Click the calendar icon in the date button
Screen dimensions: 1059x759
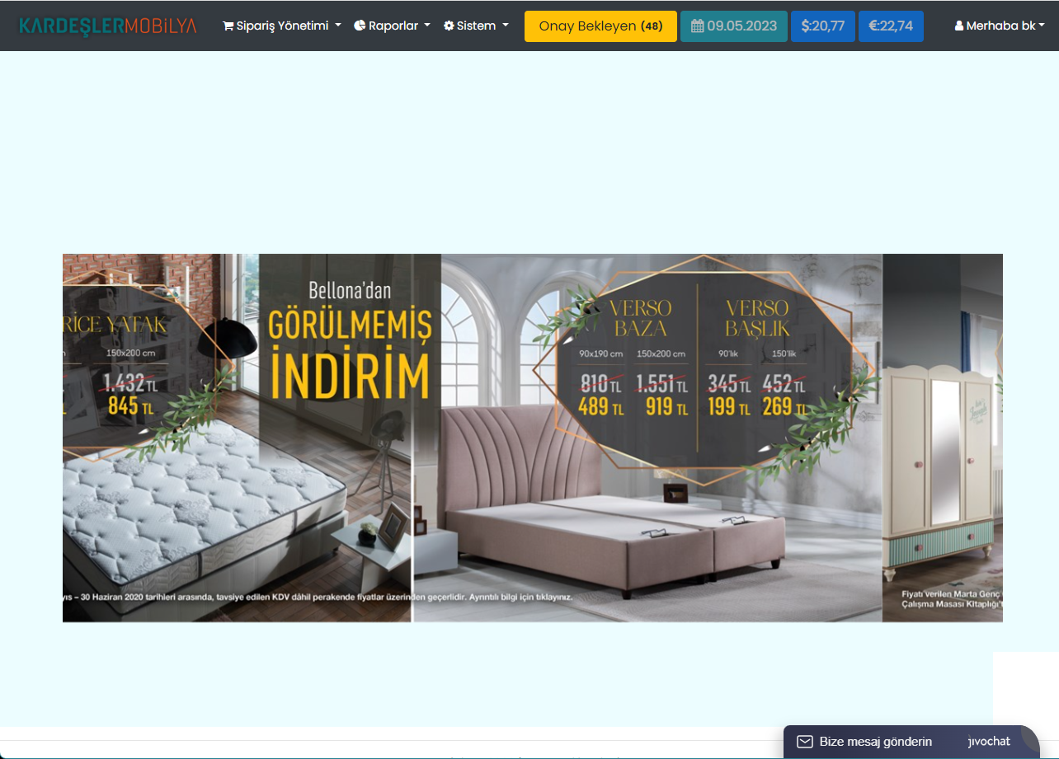coord(697,26)
